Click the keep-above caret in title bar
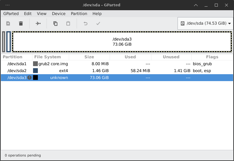The image size is (234, 161). pos(196,5)
